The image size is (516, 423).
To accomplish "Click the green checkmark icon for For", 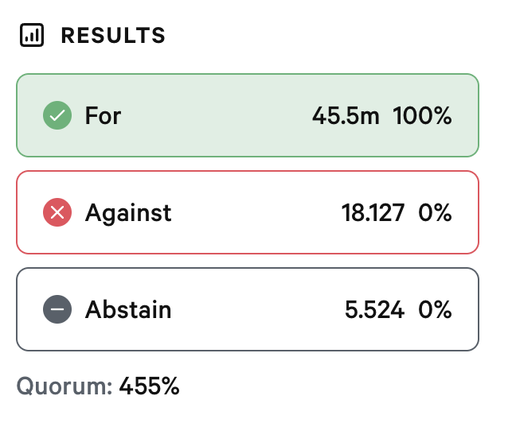I will pos(57,116).
